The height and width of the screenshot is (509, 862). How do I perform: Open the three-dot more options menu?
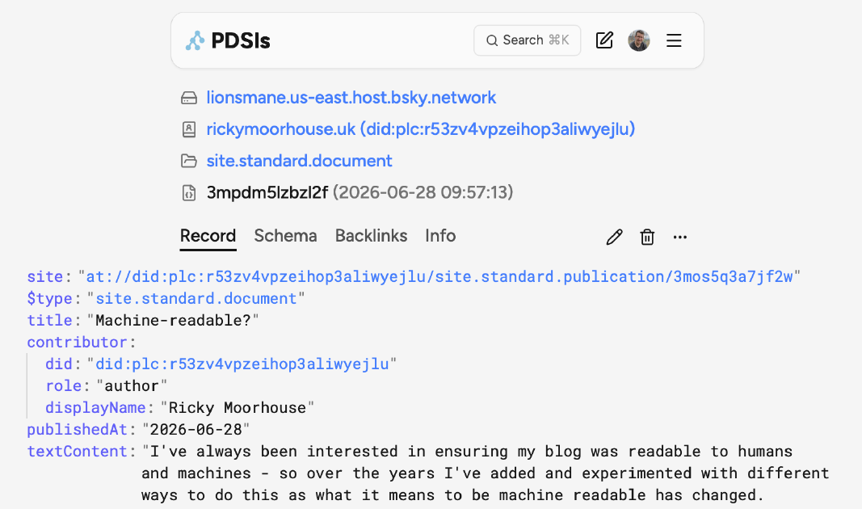[x=680, y=237]
